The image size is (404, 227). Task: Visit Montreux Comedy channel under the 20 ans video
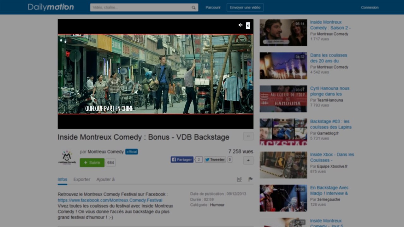point(333,67)
